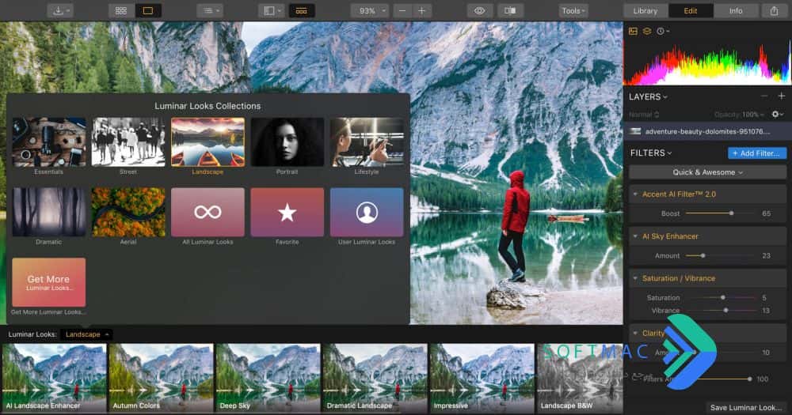The image size is (792, 415).
Task: Zoom out with the minus button
Action: [402, 10]
